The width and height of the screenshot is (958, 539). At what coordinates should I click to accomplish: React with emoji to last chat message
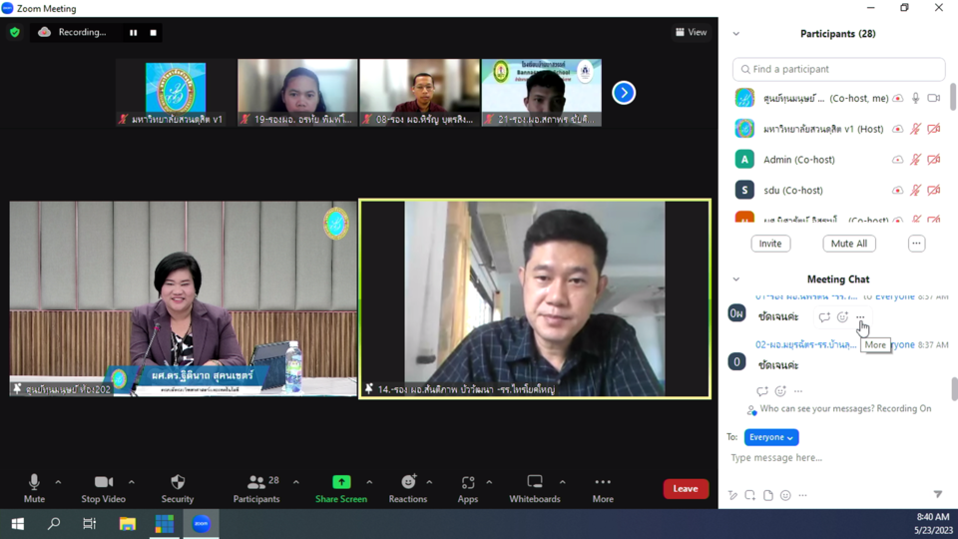(x=780, y=391)
